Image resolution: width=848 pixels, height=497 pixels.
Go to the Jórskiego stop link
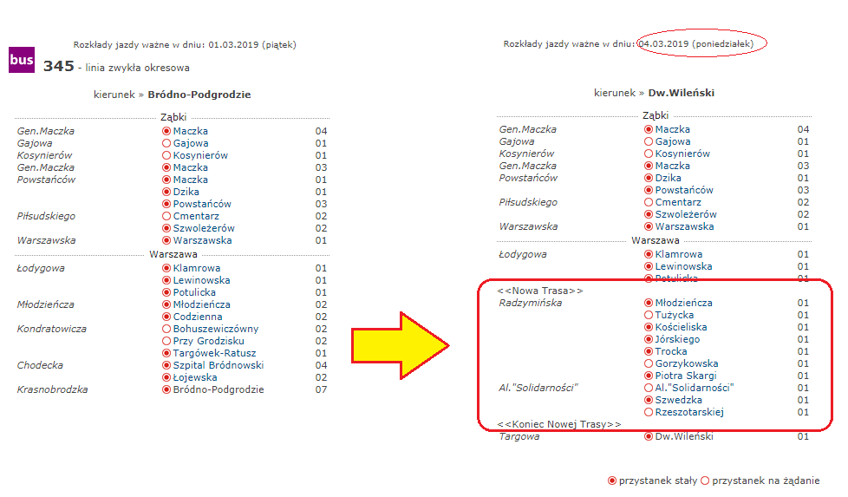point(677,339)
